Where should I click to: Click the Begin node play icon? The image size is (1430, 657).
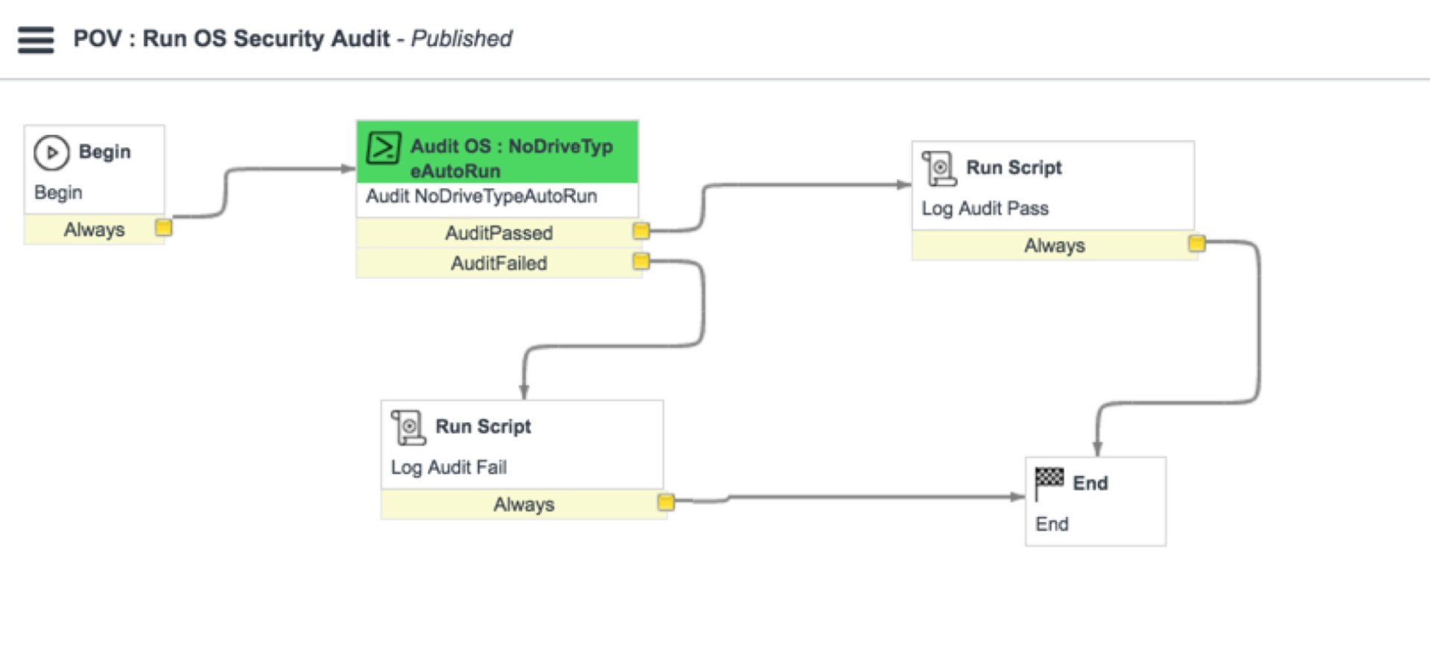click(x=51, y=153)
